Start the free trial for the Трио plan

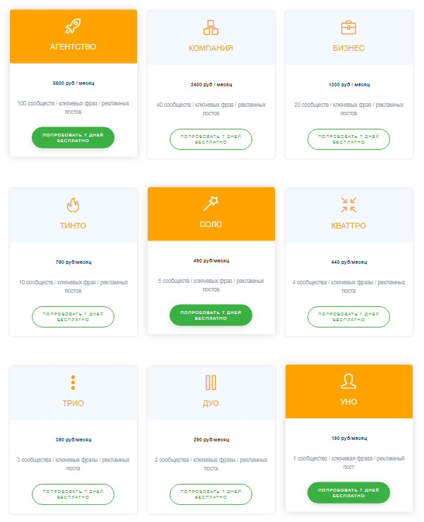click(73, 494)
